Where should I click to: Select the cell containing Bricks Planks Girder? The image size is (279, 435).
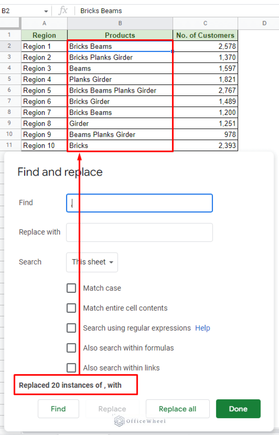120,57
